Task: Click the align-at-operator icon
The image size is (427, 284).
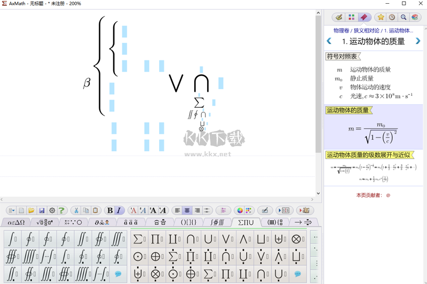Action: [207, 210]
